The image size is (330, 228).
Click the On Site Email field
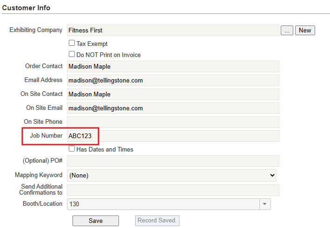click(x=173, y=108)
